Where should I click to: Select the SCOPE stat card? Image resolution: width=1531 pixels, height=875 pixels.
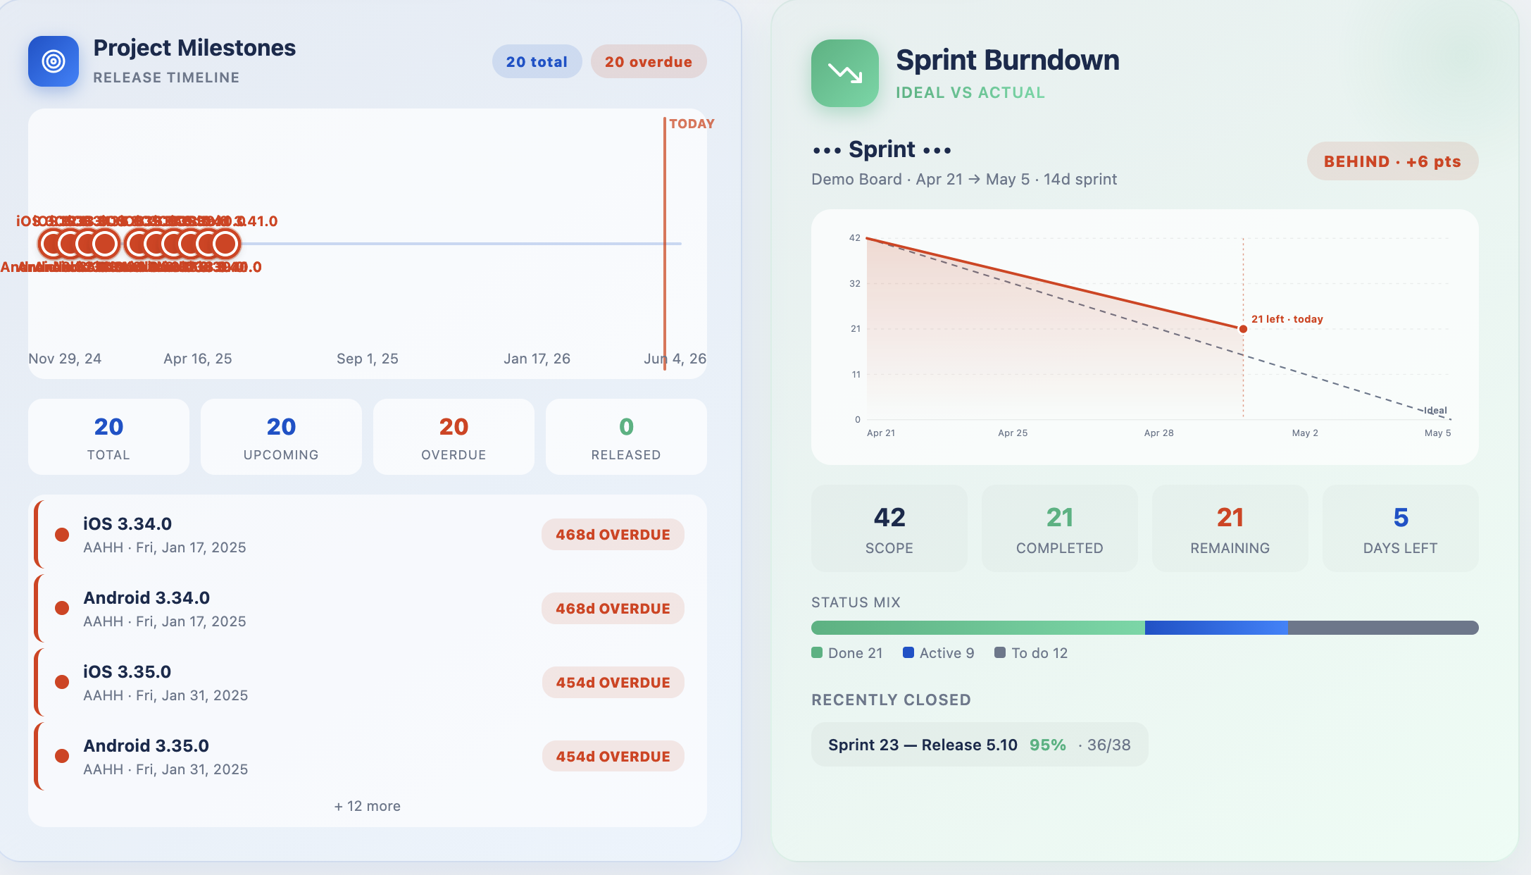coord(889,528)
